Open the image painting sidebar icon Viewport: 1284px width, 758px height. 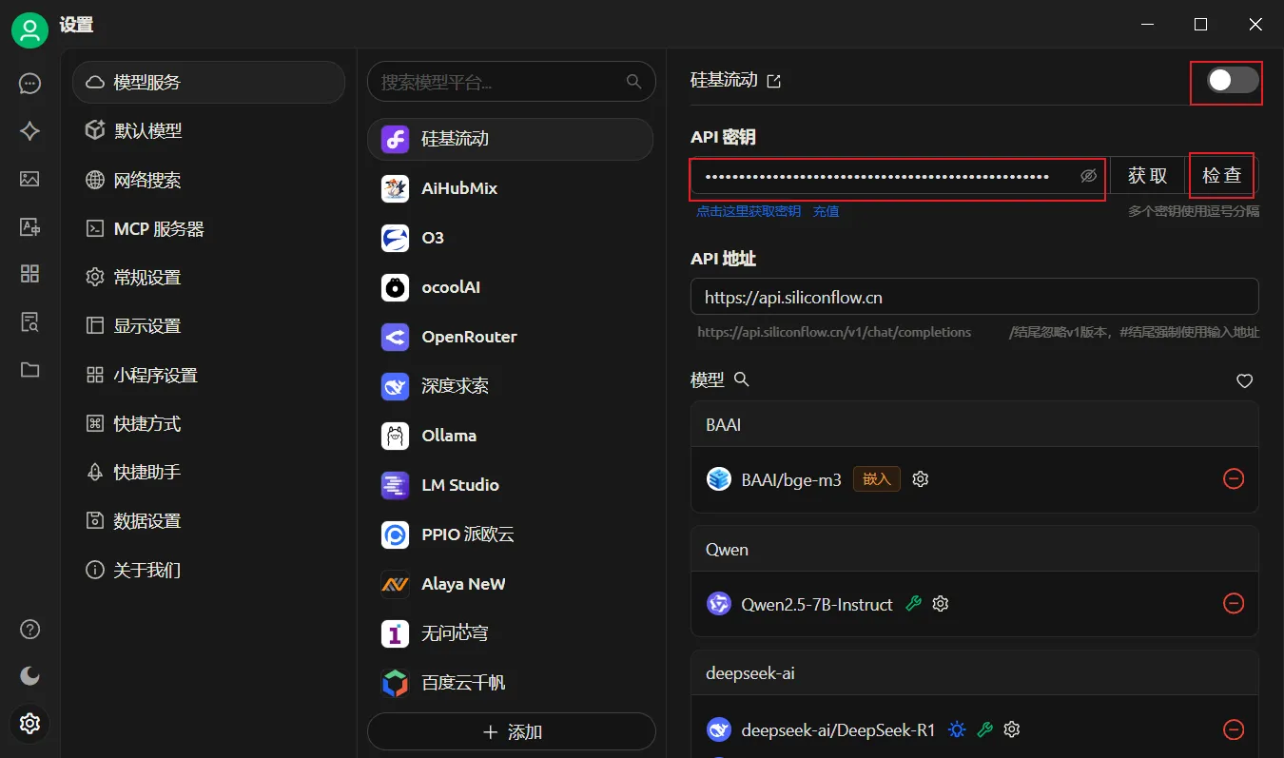[x=29, y=179]
